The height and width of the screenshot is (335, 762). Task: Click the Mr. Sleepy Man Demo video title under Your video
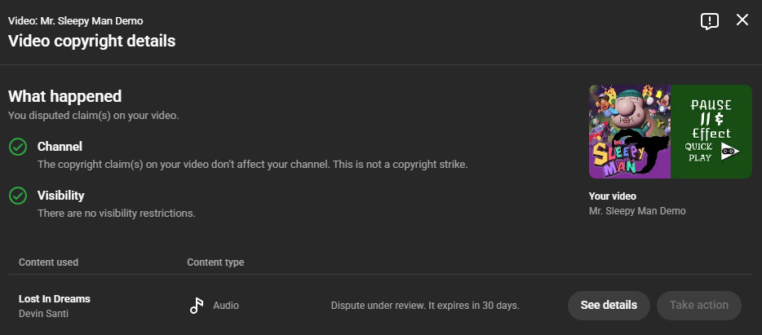637,211
